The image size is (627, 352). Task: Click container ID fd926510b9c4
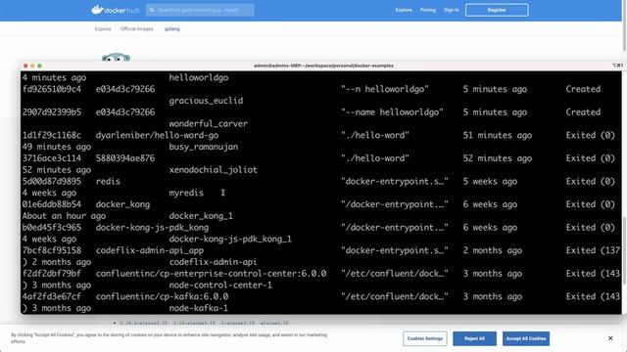pos(52,89)
